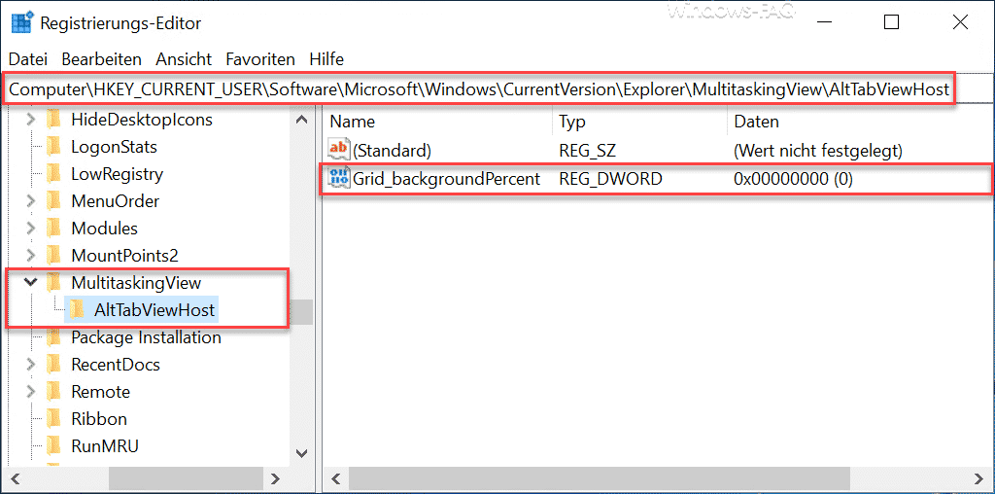Image resolution: width=995 pixels, height=494 pixels.
Task: Click the Grid_backgroundPercent DWORD value icon
Action: click(338, 178)
